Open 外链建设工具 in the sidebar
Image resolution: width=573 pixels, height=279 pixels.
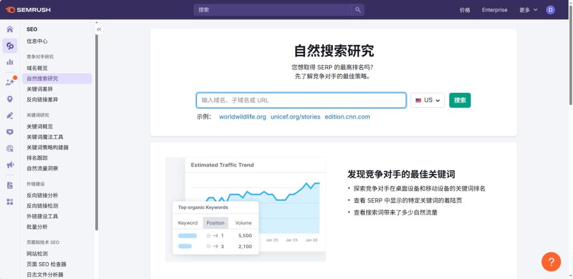[42, 216]
